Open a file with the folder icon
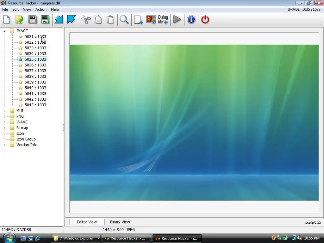The image size is (324, 243). point(19,20)
